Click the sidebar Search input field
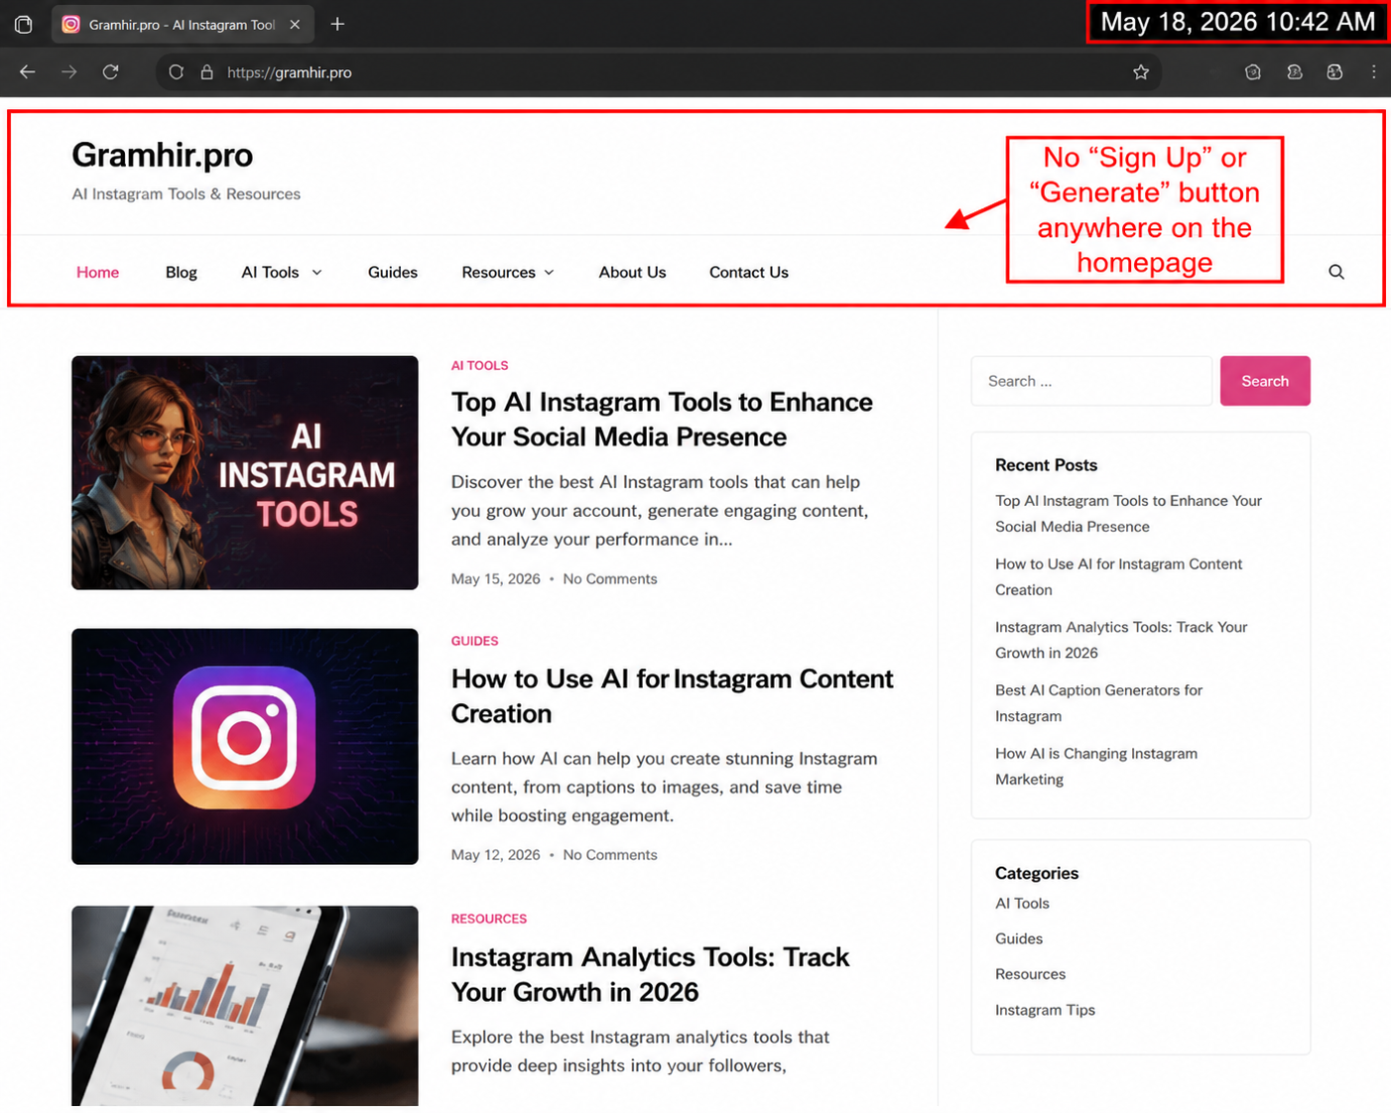This screenshot has width=1391, height=1113. point(1091,381)
